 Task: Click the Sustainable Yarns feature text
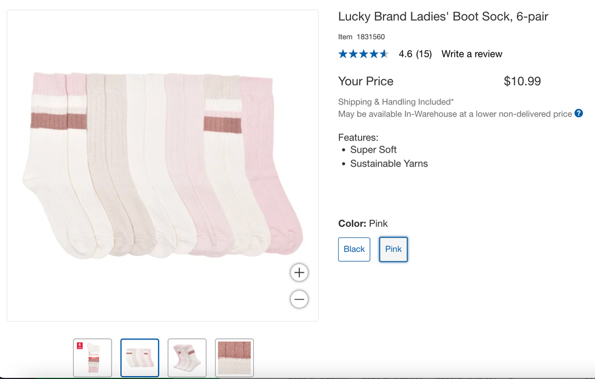click(389, 164)
